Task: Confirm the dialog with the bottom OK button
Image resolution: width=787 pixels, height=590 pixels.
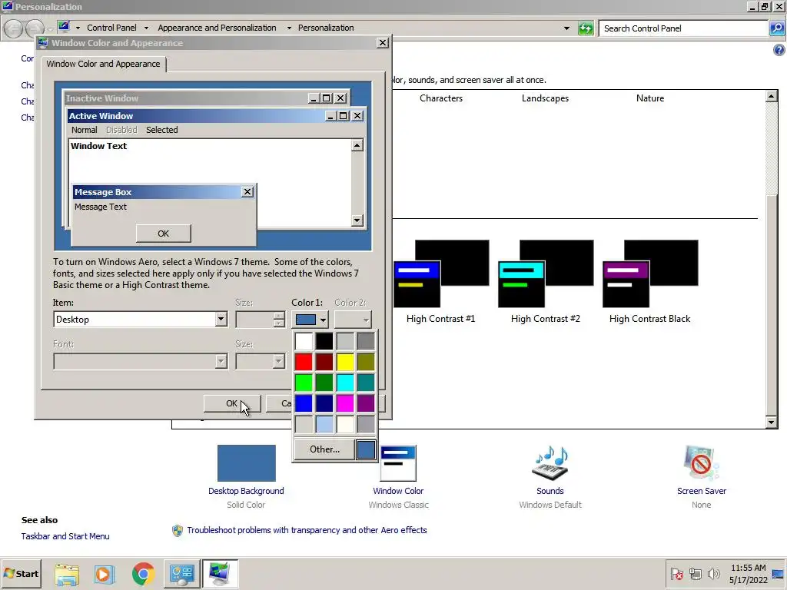Action: pyautogui.click(x=232, y=403)
